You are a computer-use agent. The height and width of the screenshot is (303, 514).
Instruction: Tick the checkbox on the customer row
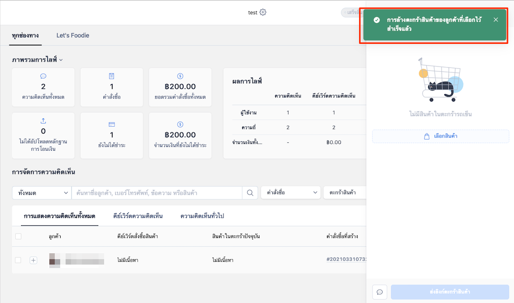(x=18, y=260)
